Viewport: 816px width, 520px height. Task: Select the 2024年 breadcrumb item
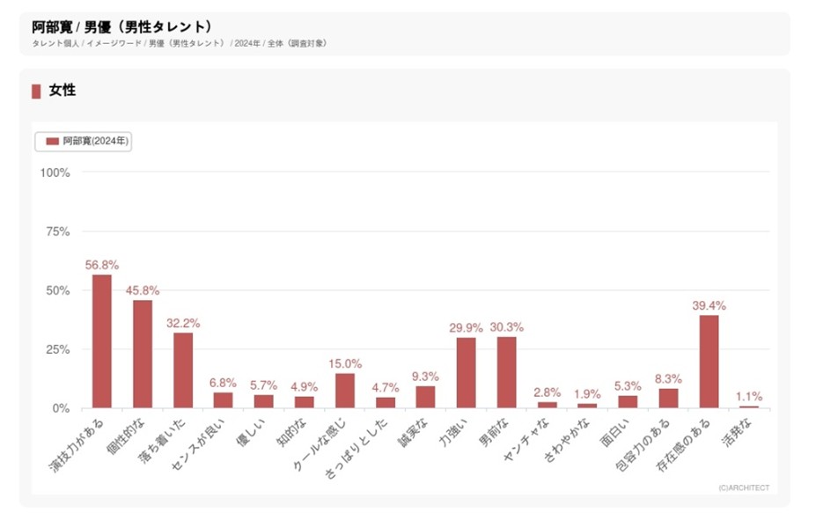coord(247,43)
